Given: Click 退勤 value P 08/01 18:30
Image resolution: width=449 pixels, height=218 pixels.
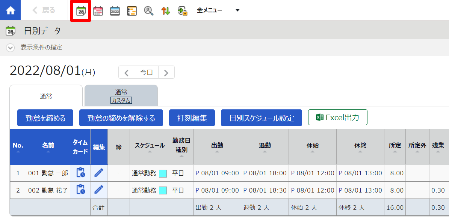Looking at the screenshot, I should click(265, 190).
